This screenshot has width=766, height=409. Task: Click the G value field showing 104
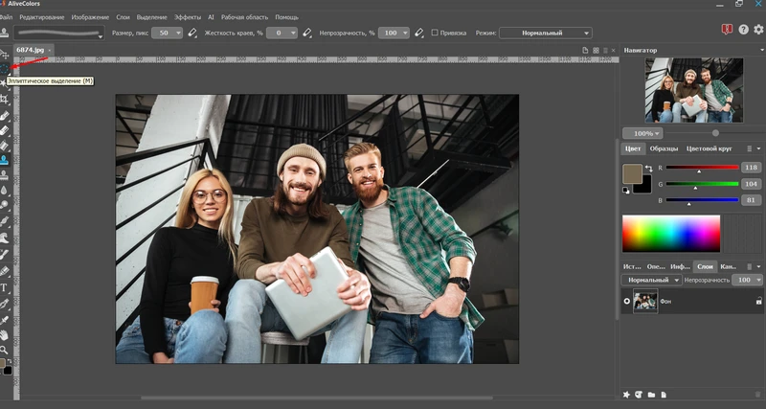click(751, 184)
